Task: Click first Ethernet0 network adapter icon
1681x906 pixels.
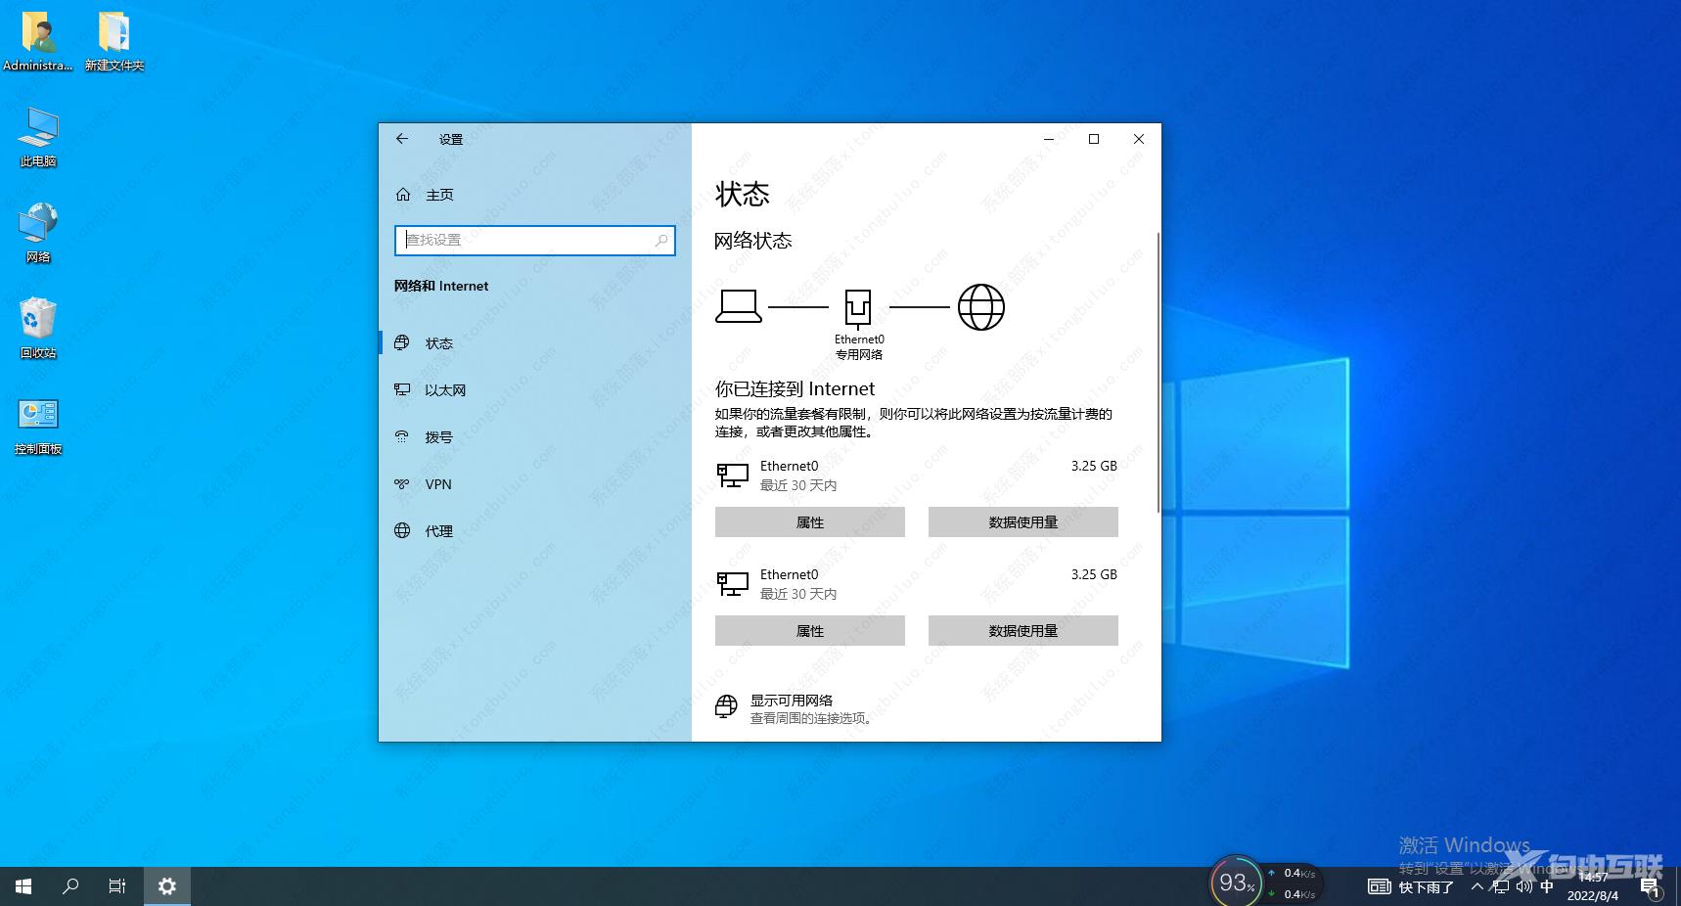Action: click(x=732, y=476)
